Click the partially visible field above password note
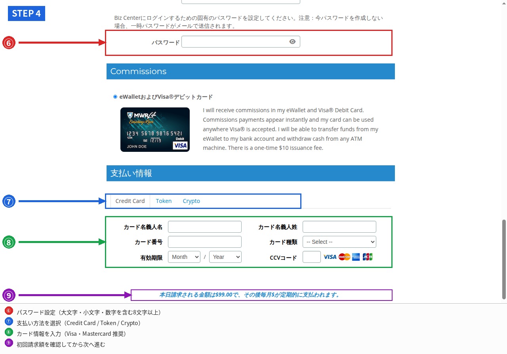 [x=240, y=2]
